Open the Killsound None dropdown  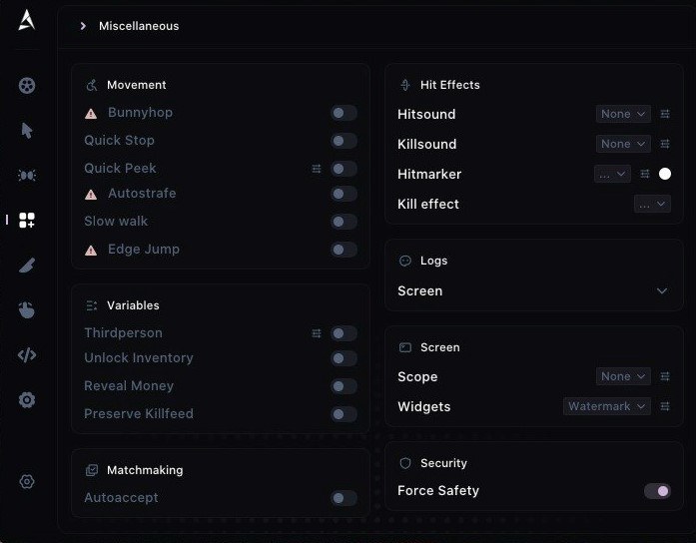(623, 144)
